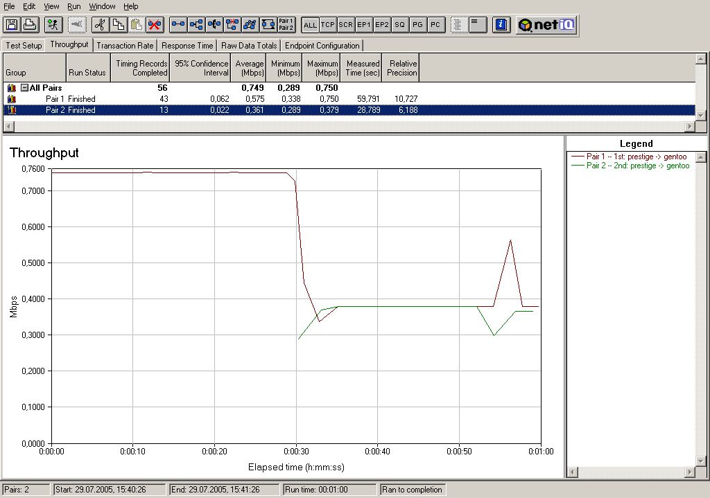
Task: Switch to the Transaction Rate tab
Action: tap(125, 45)
